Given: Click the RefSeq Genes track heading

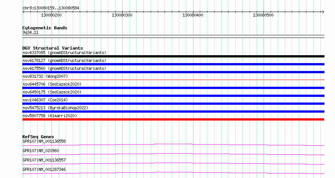Looking at the screenshot, I should click(x=38, y=137).
